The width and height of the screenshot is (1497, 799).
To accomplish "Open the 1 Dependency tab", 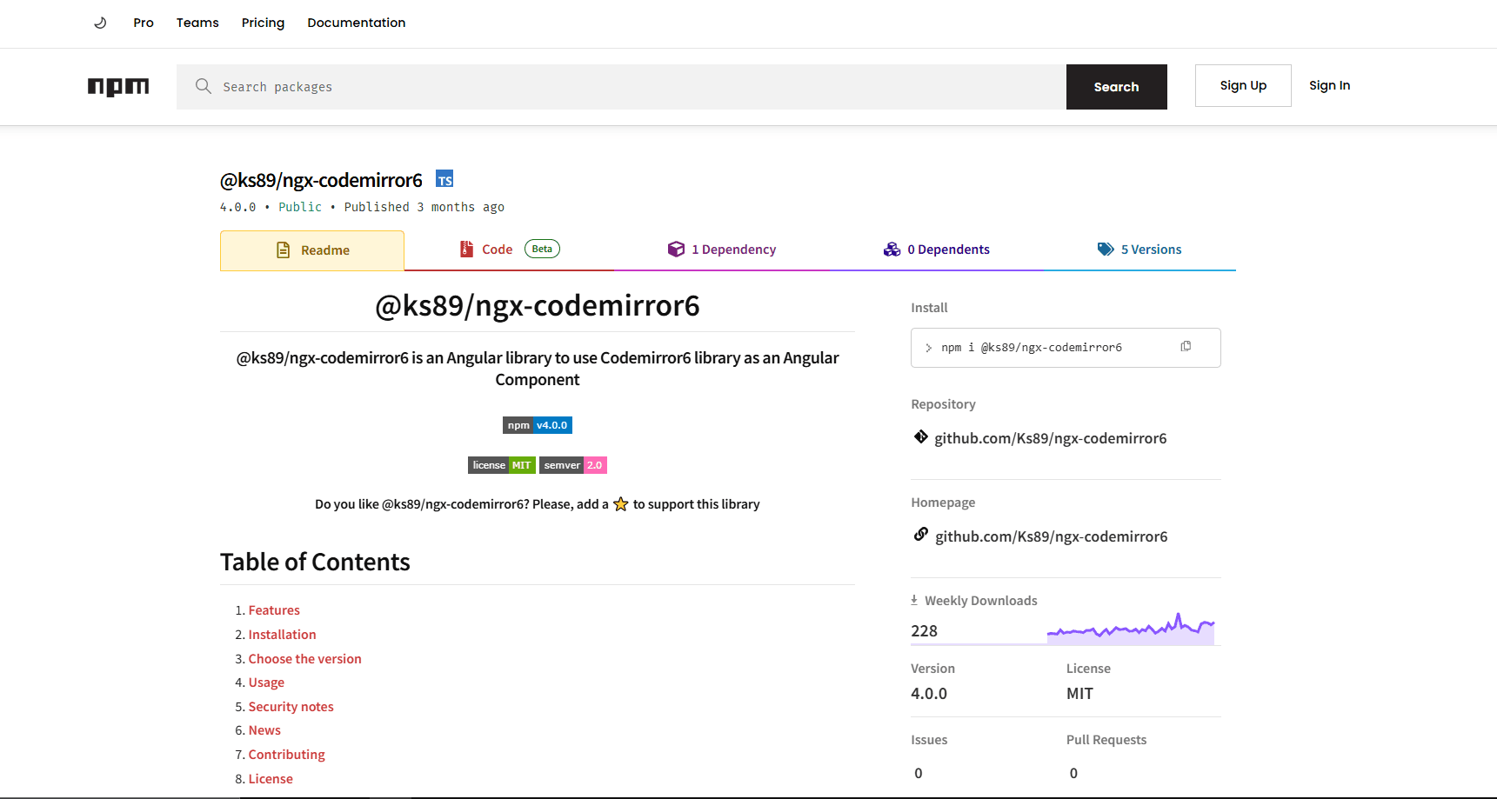I will (x=721, y=250).
